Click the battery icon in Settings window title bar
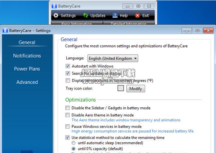 point(5,31)
